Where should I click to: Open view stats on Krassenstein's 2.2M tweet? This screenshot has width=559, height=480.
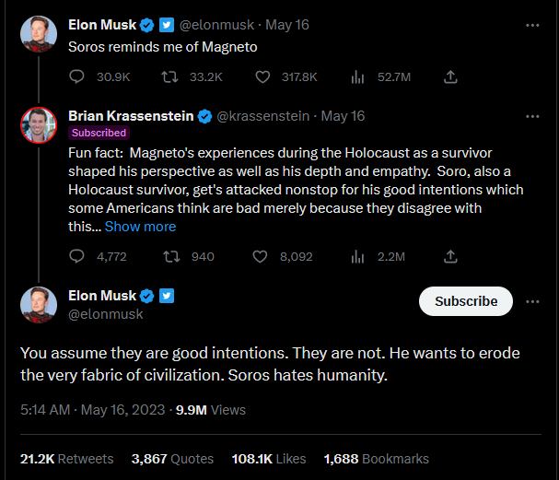pyautogui.click(x=358, y=256)
